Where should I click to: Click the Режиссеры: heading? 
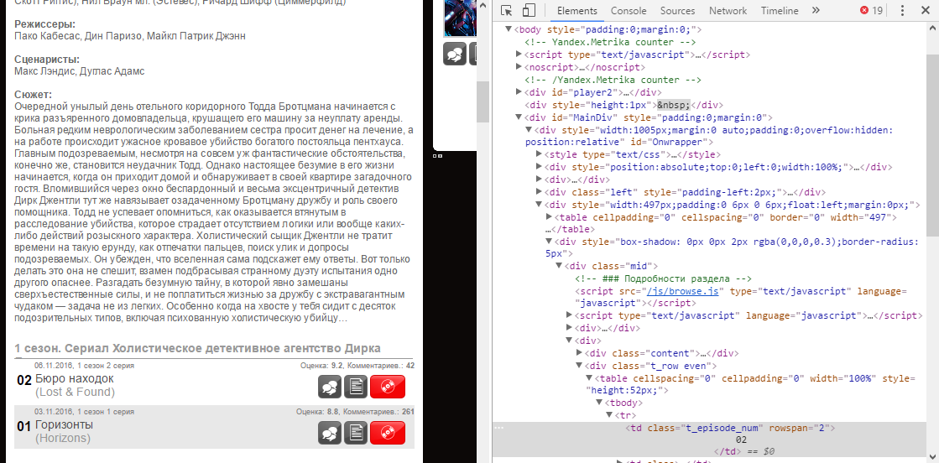(x=44, y=24)
